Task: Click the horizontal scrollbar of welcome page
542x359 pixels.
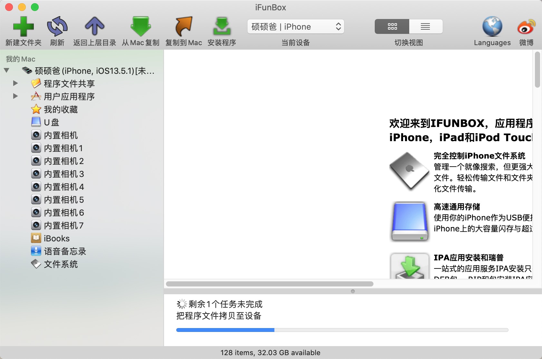Action: coord(269,284)
